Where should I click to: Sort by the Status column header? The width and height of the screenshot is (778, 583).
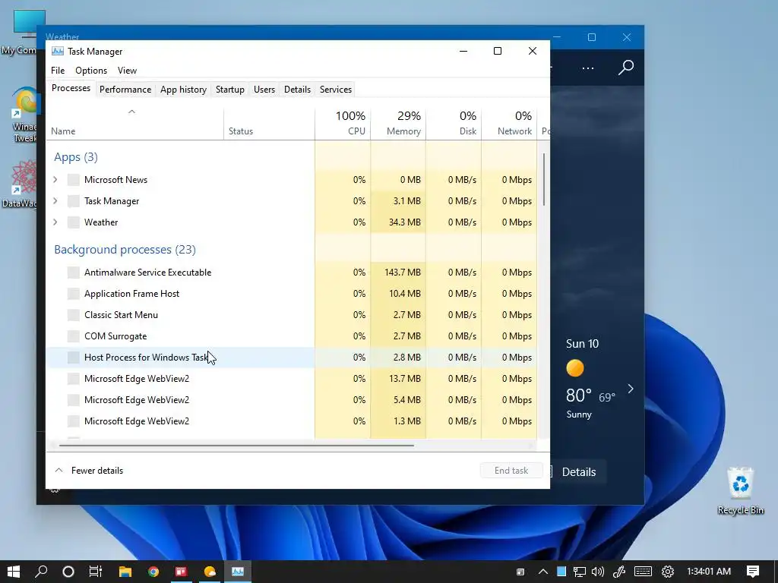tap(270, 123)
